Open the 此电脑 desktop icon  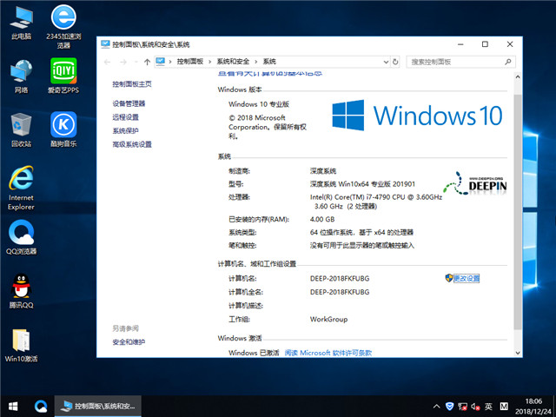tap(21, 23)
